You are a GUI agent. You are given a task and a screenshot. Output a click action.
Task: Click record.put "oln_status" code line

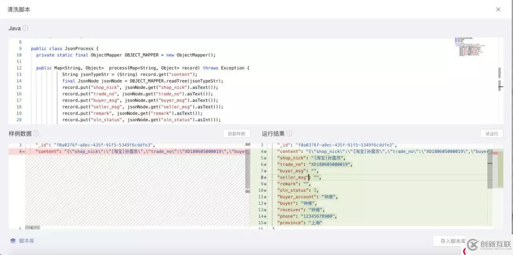click(142, 120)
